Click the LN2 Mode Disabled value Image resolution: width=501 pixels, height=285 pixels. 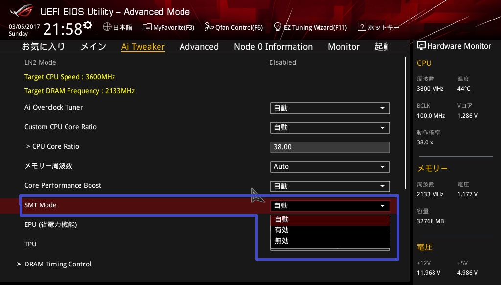point(282,62)
